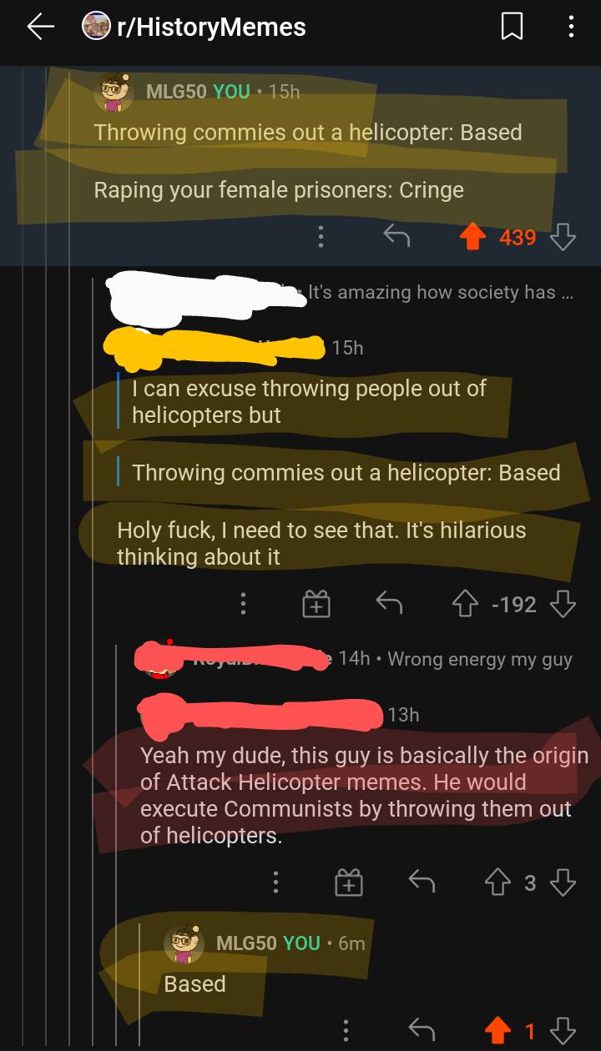
Task: Open MLG50 profile from 6m comment
Action: pyautogui.click(x=245, y=943)
